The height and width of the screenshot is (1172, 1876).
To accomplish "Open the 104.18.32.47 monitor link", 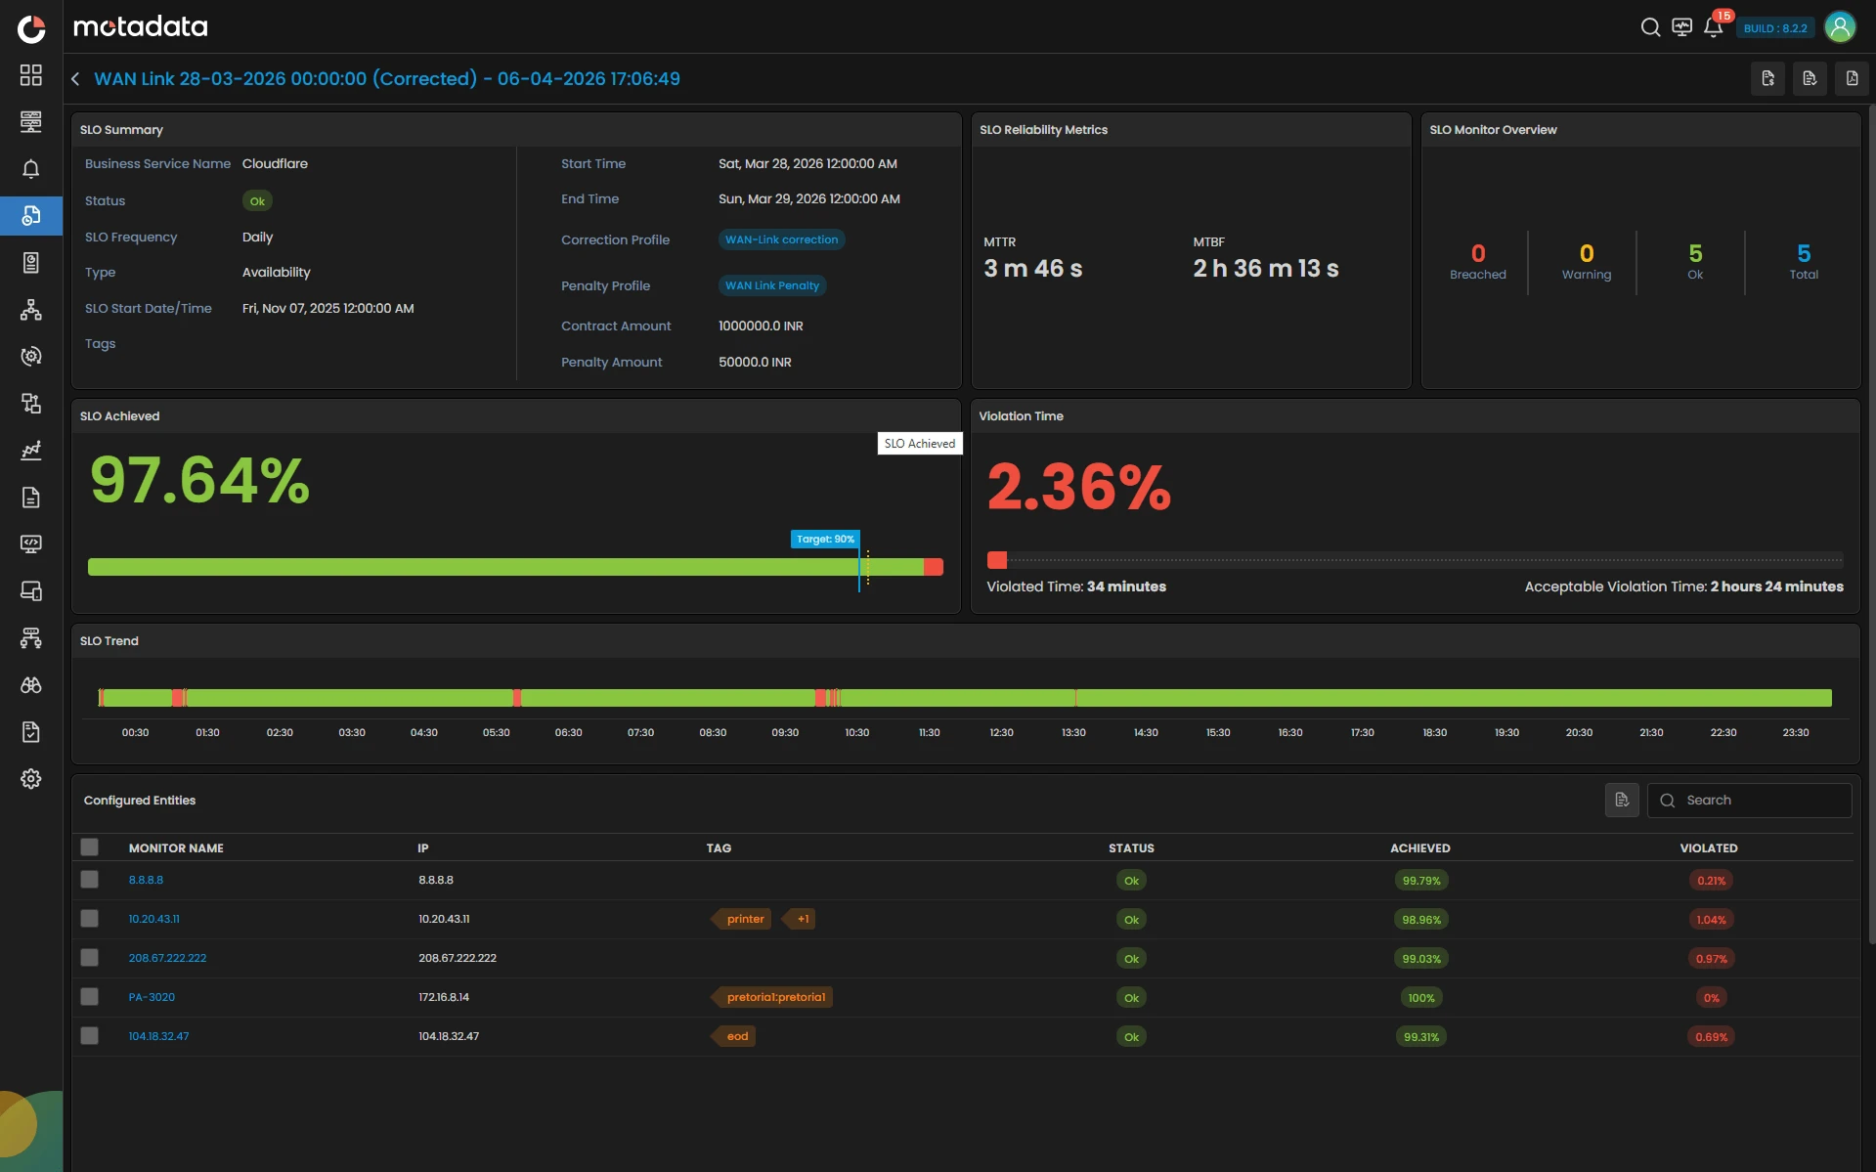I will tap(158, 1036).
